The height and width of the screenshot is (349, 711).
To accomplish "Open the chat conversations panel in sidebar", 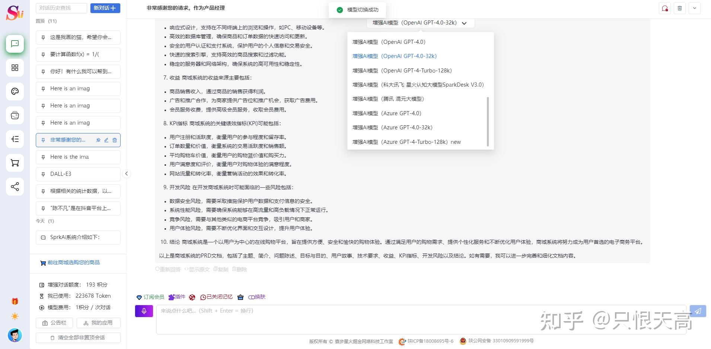I will point(15,44).
